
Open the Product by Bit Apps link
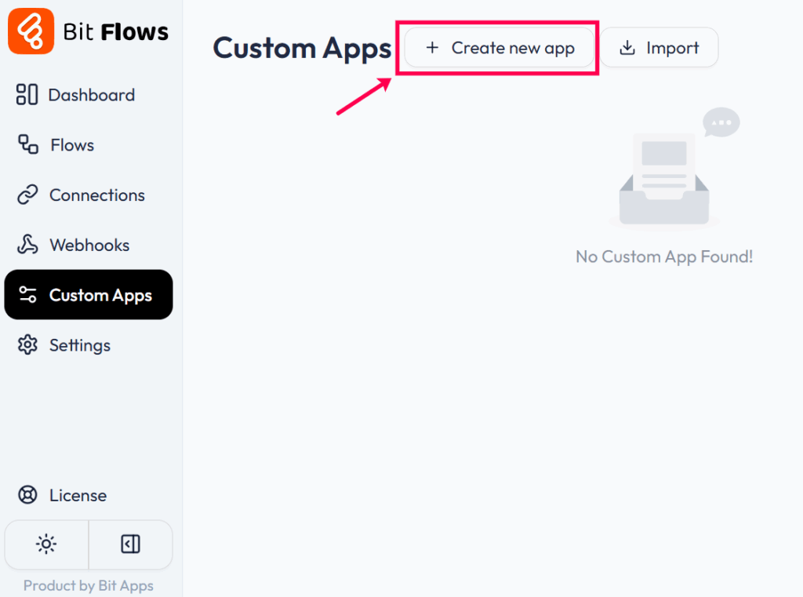coord(88,585)
